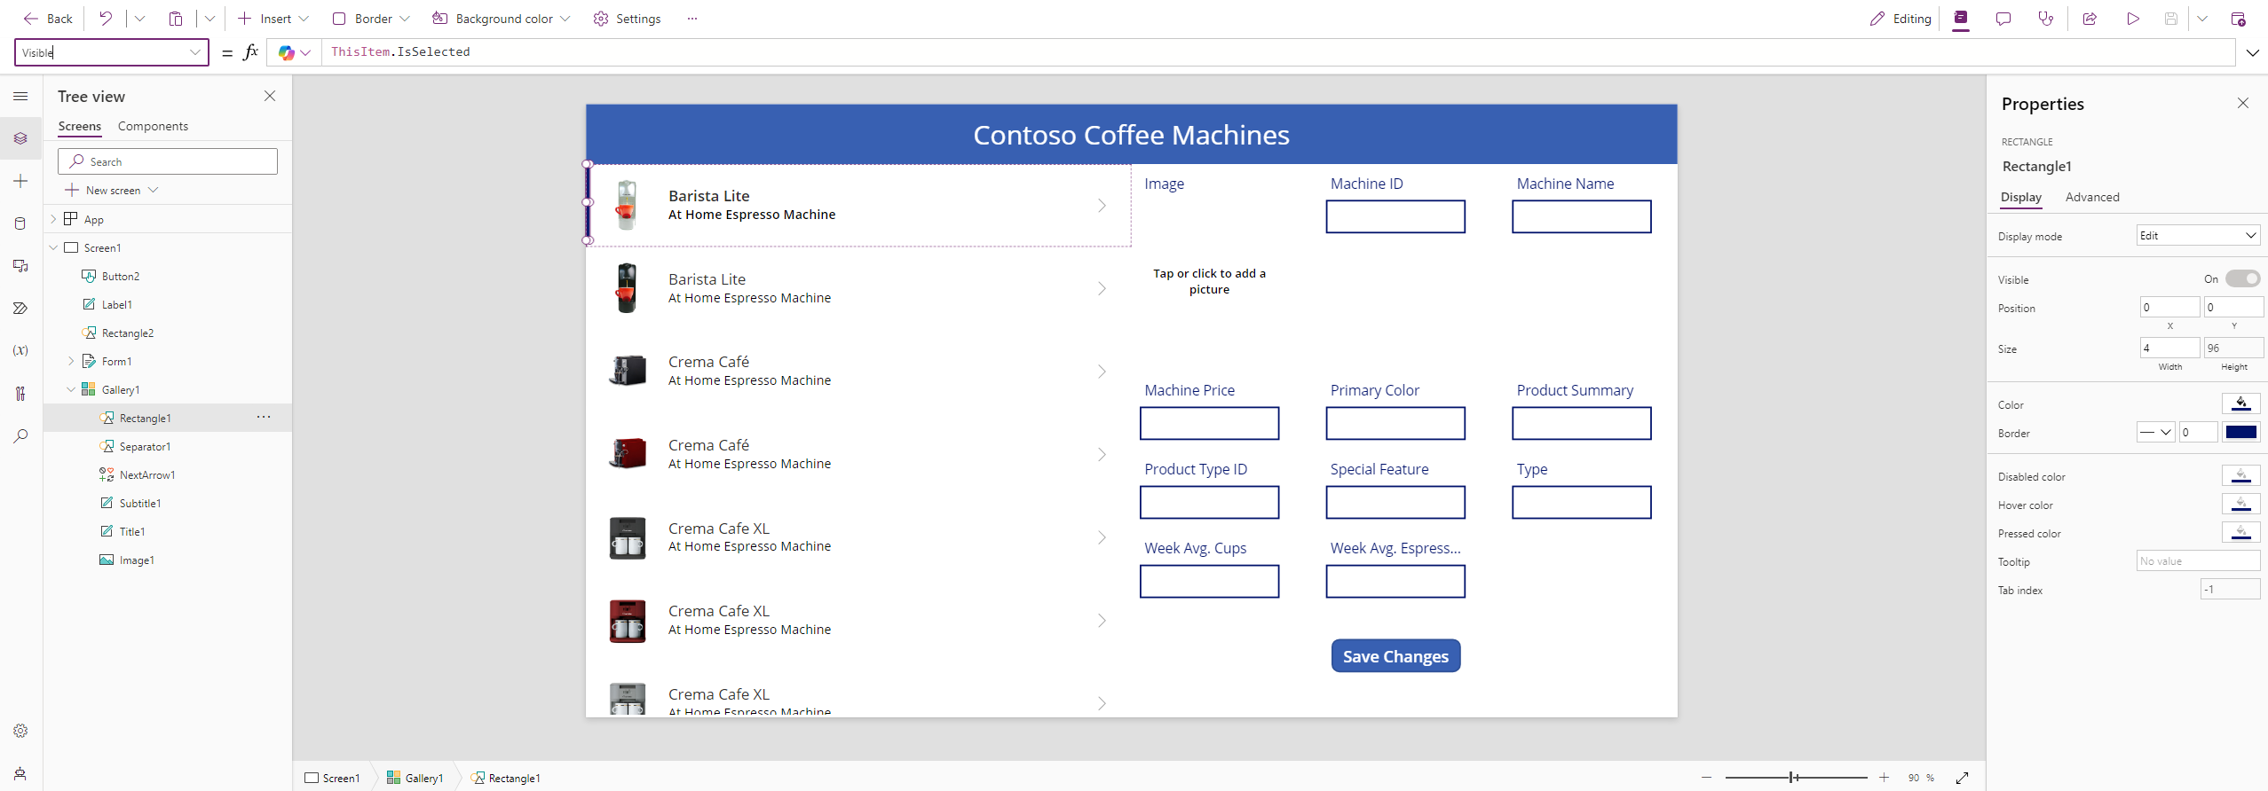
Task: Open the Advanced tools icon in sidebar
Action: 20,393
